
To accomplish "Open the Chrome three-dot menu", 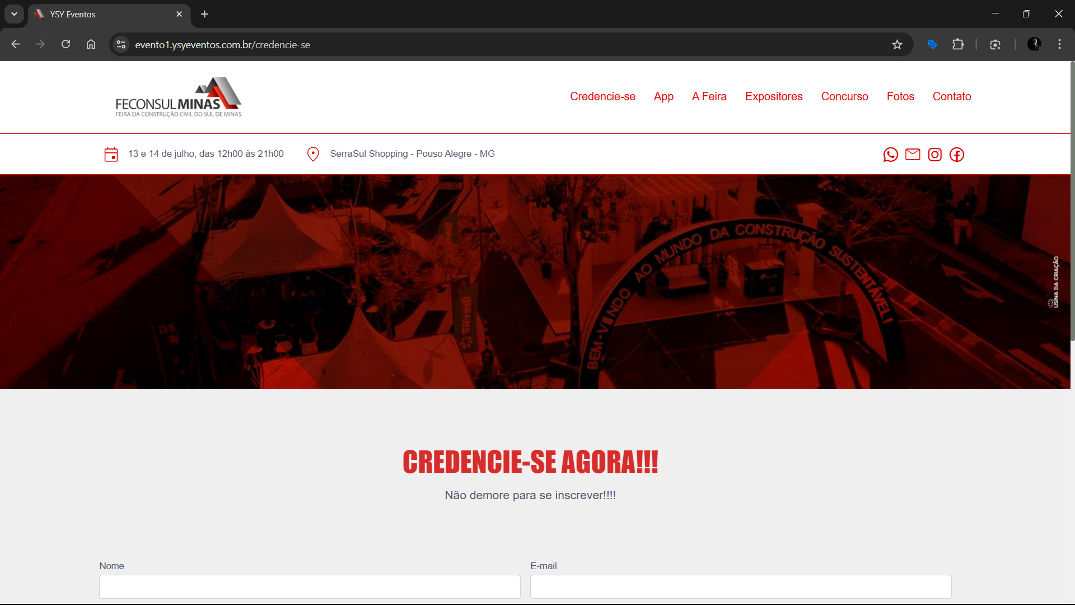I will [x=1059, y=44].
